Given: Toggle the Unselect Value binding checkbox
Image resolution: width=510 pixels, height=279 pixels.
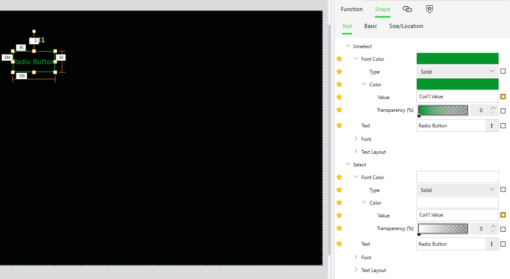Looking at the screenshot, I should click(x=503, y=97).
